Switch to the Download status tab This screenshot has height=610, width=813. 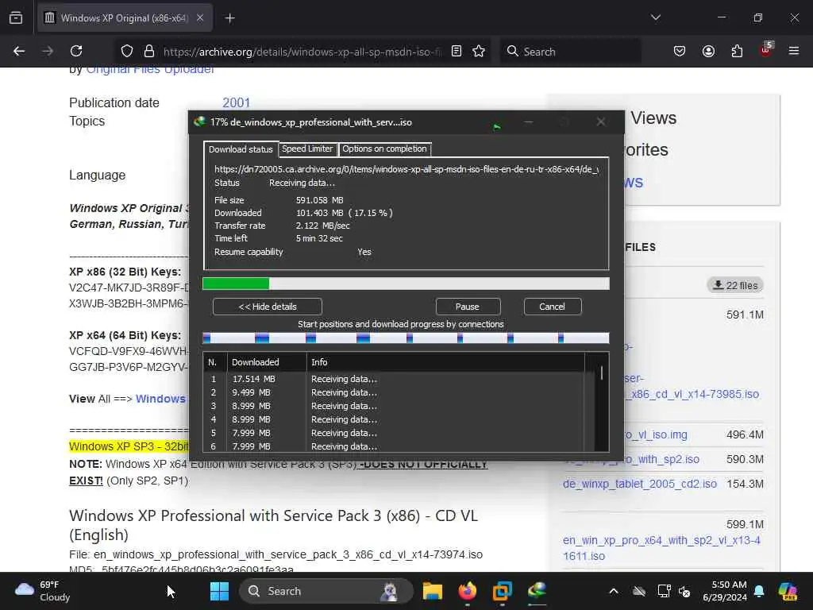(x=241, y=149)
